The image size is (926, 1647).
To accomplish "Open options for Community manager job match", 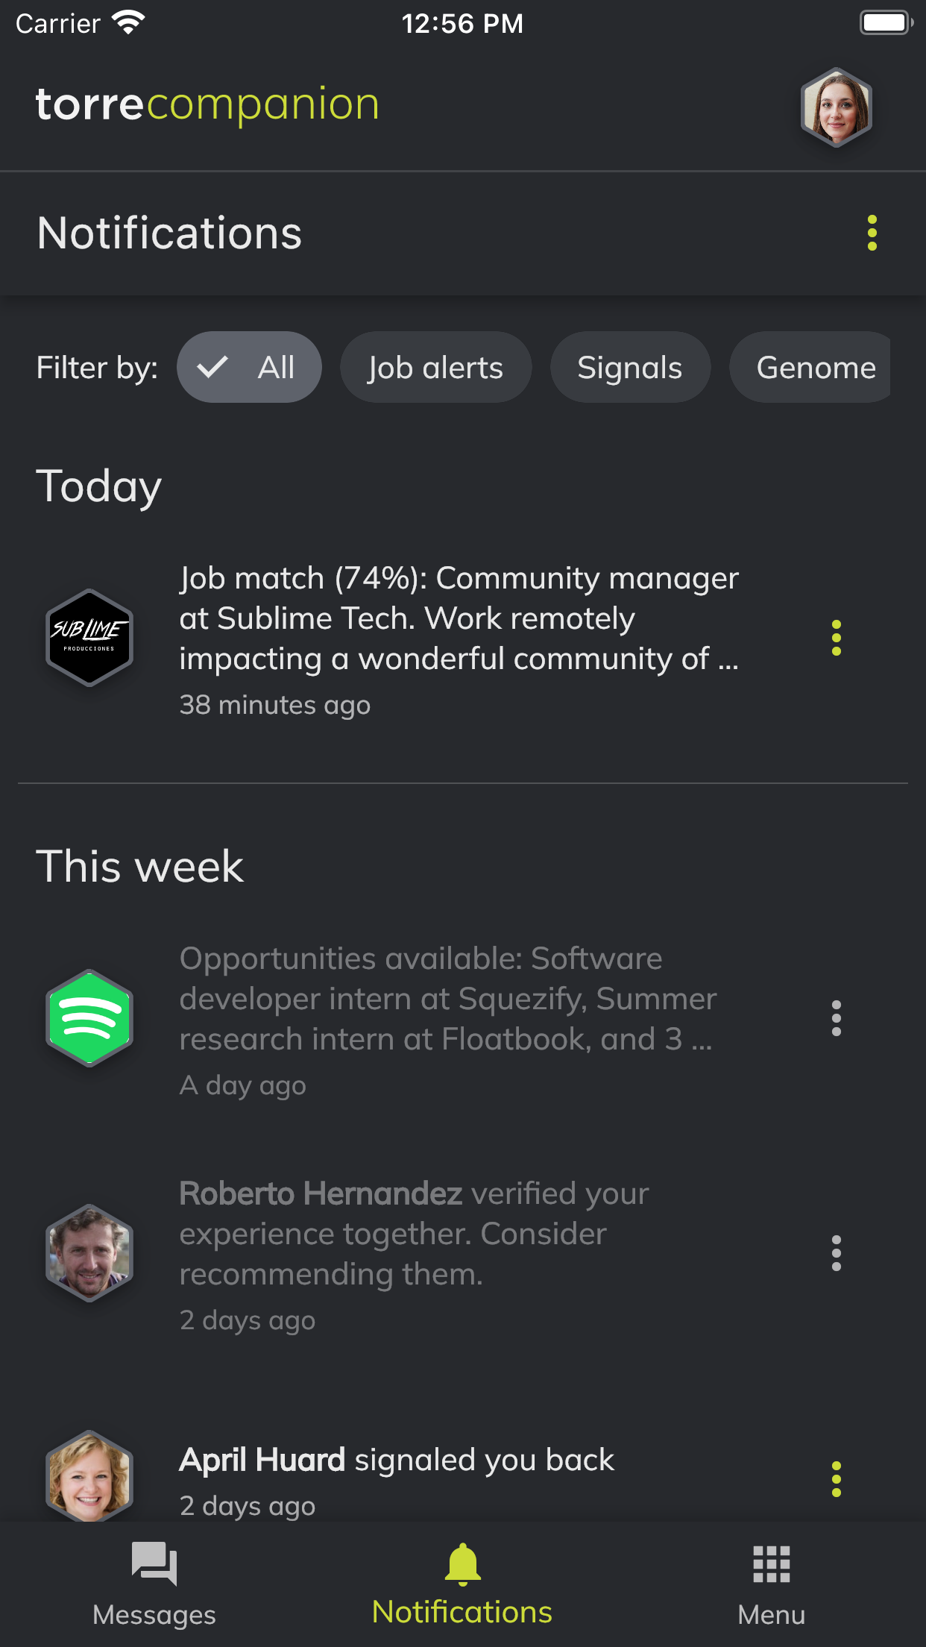I will (x=836, y=638).
